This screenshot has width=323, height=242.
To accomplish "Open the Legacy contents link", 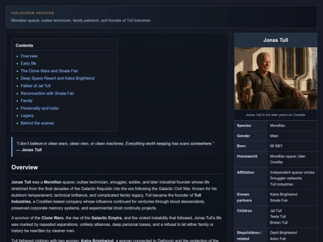I will (27, 116).
